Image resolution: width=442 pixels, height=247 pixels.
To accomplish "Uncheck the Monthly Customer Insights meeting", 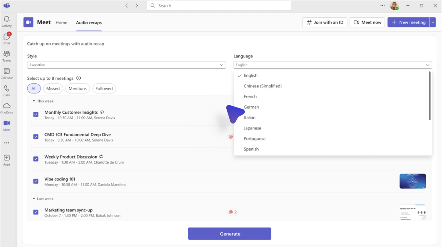I will [x=36, y=114].
